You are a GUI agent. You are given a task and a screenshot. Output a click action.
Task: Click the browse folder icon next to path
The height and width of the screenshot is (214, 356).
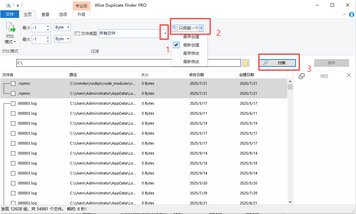coord(246,63)
